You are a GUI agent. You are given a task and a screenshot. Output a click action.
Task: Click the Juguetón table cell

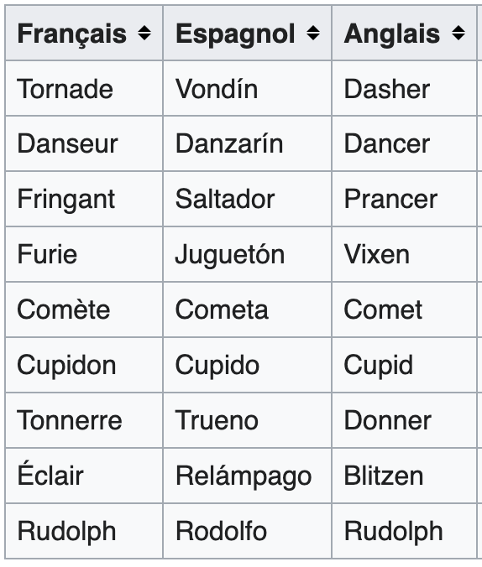click(248, 254)
